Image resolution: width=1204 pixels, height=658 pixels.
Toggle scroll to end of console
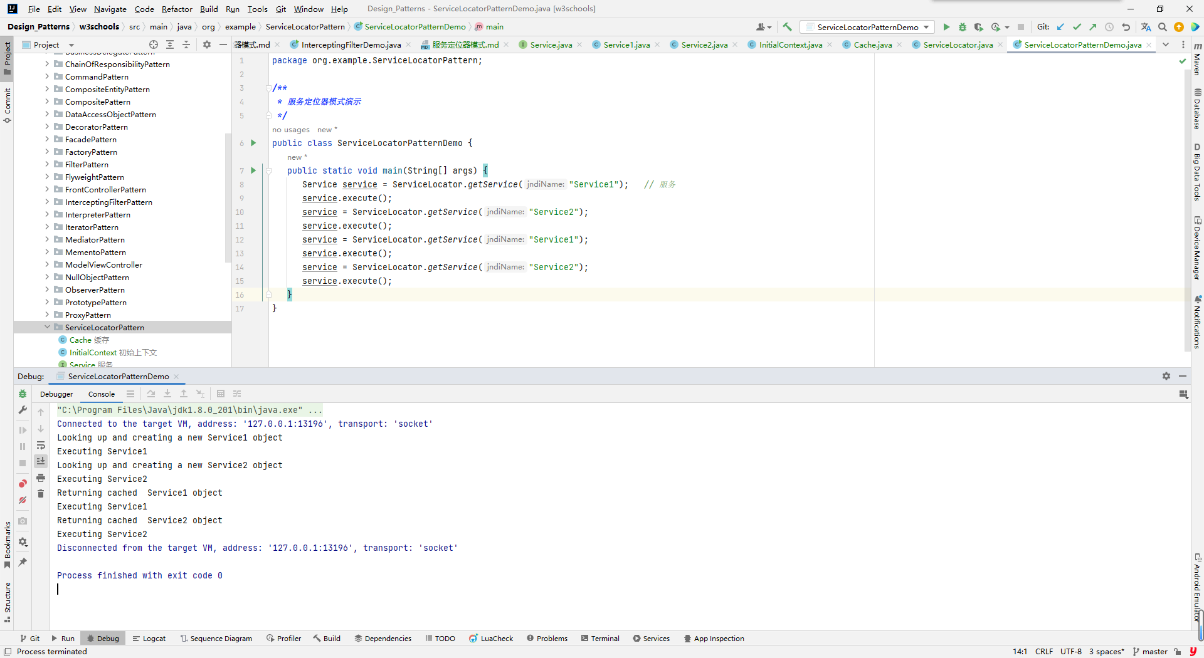tap(41, 461)
